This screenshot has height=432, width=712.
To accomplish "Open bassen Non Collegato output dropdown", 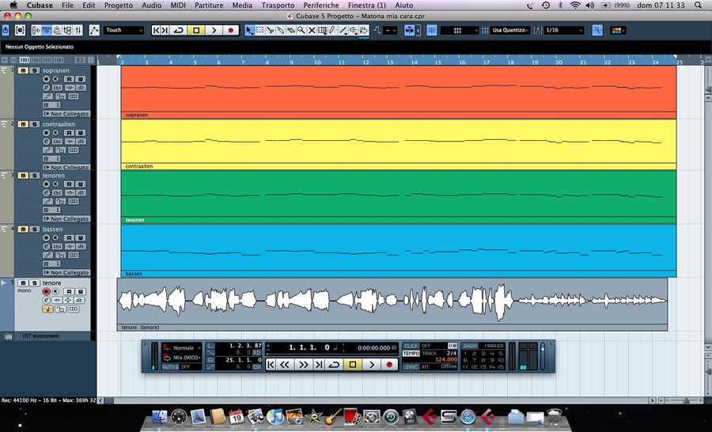I will [66, 272].
